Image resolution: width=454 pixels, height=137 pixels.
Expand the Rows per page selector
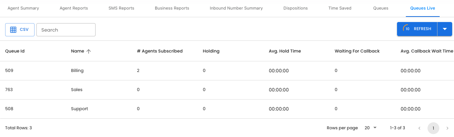371,128
